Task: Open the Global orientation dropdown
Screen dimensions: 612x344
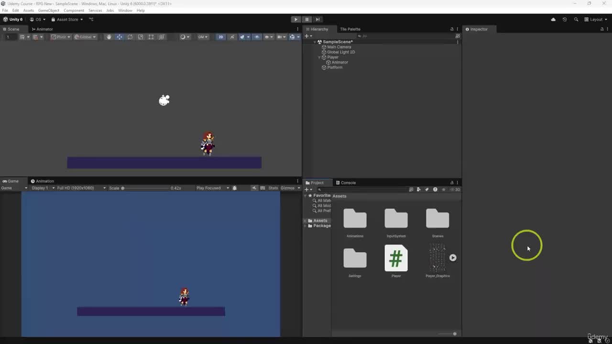Action: (85, 37)
